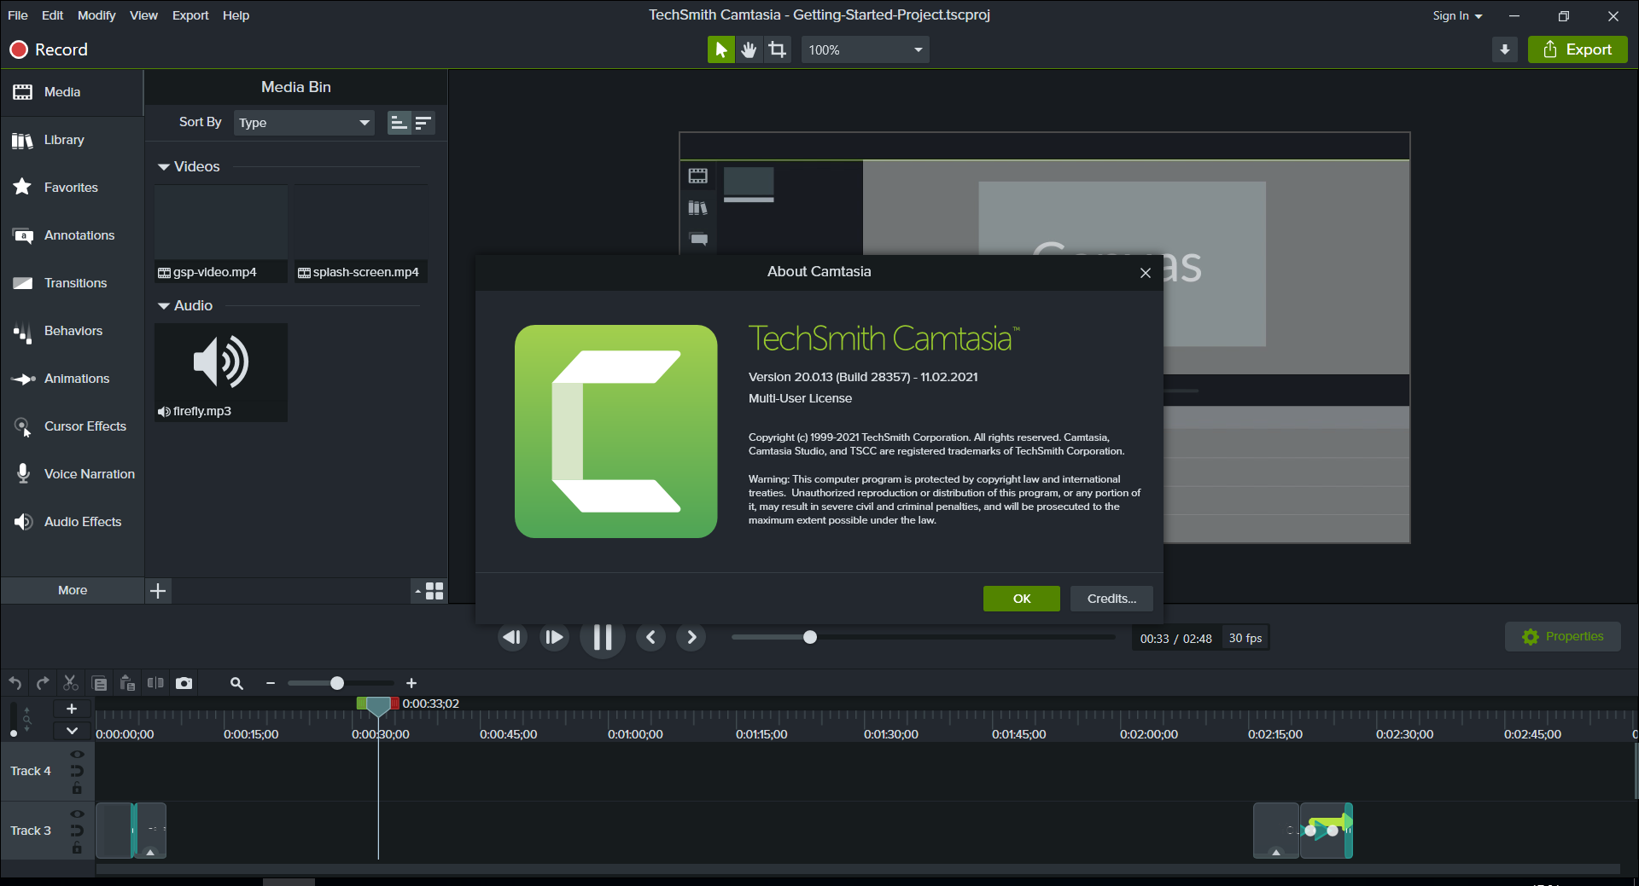
Task: Open the Help menu
Action: click(x=236, y=15)
